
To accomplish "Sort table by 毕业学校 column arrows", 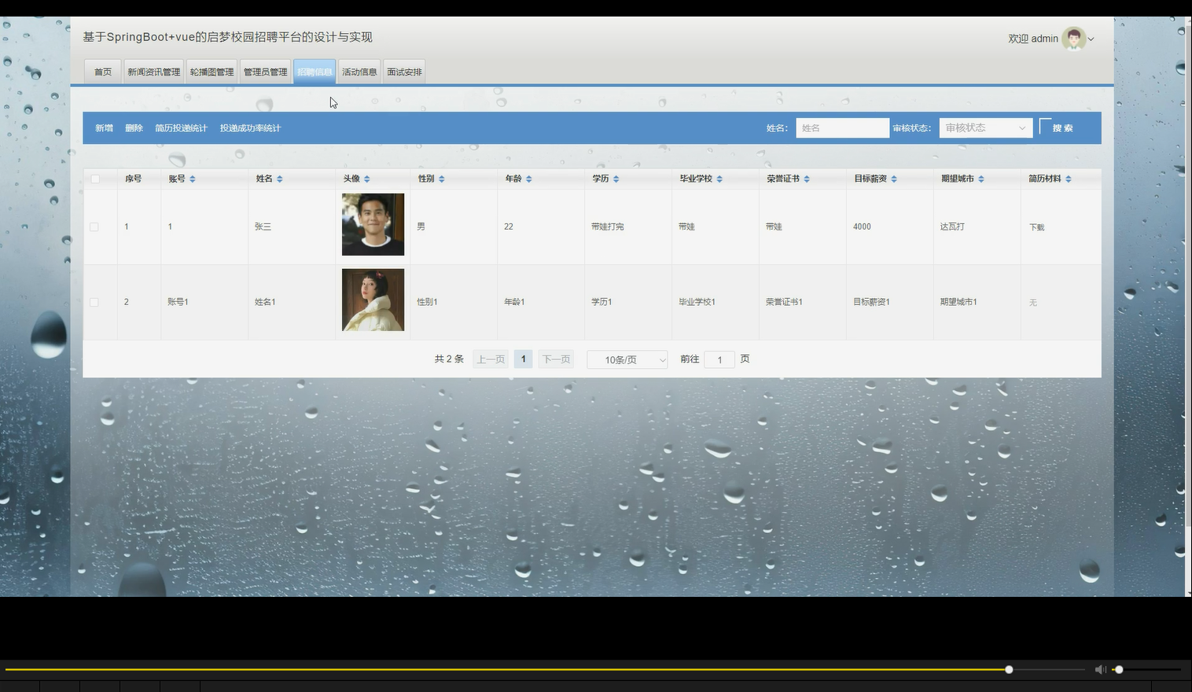I will click(x=719, y=179).
